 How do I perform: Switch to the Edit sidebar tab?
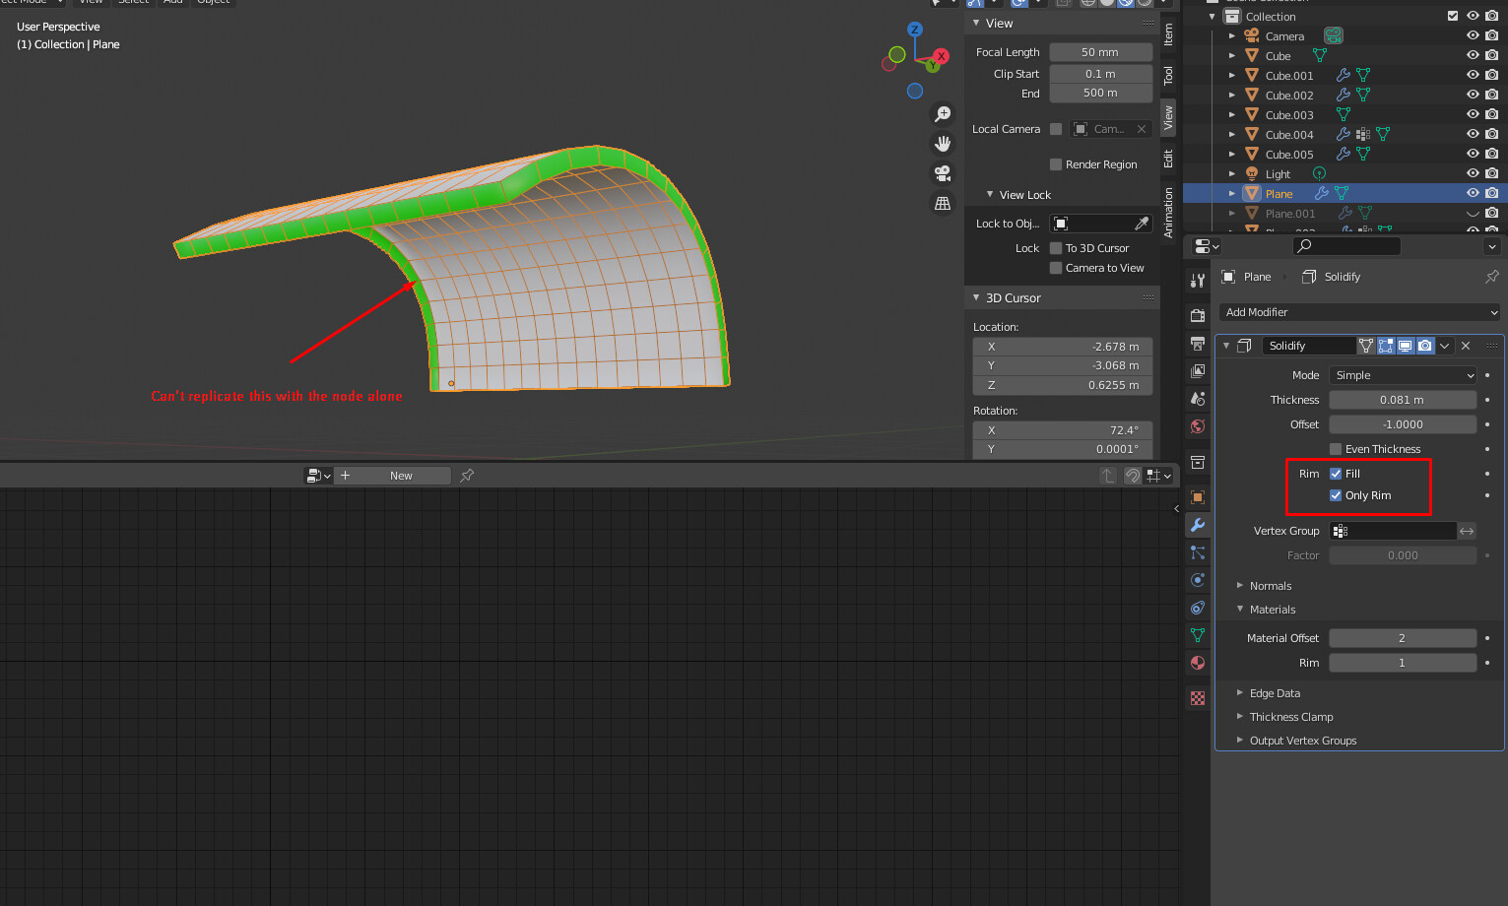pos(1169,158)
